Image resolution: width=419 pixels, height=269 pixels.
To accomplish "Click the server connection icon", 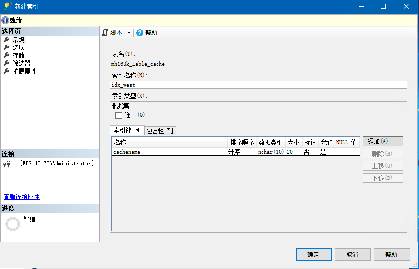I will click(x=7, y=164).
